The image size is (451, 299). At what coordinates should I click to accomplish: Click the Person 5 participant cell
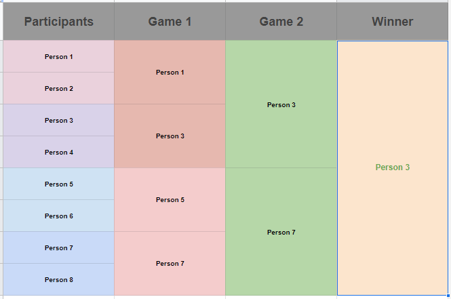pos(59,184)
